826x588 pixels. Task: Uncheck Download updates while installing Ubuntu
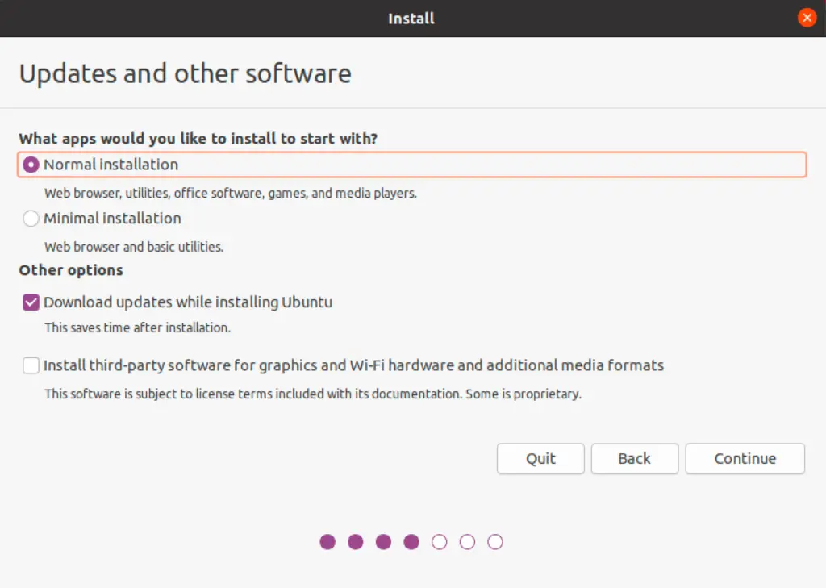tap(31, 302)
